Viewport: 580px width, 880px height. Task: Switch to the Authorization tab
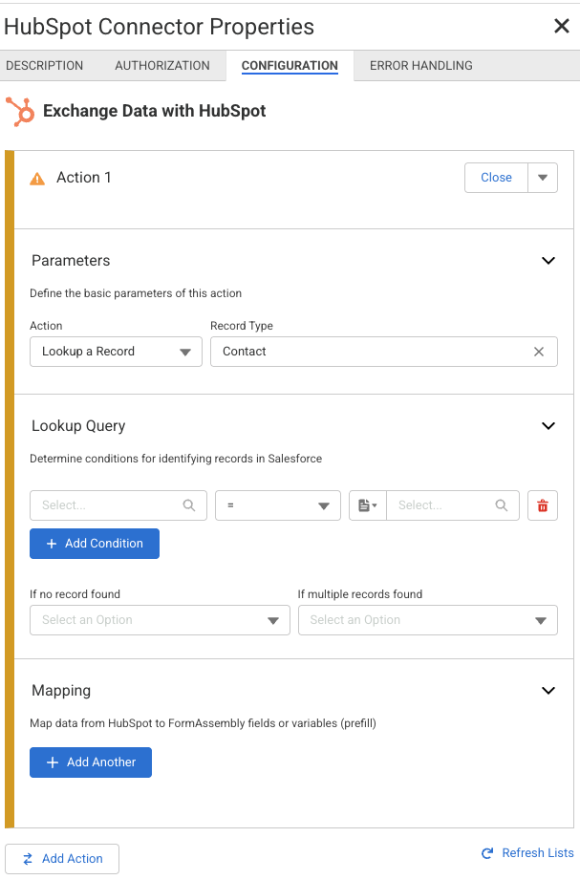[x=162, y=66]
